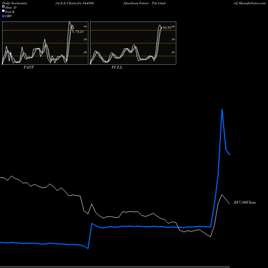Click the 73.21 value in FAST chart

79,32
